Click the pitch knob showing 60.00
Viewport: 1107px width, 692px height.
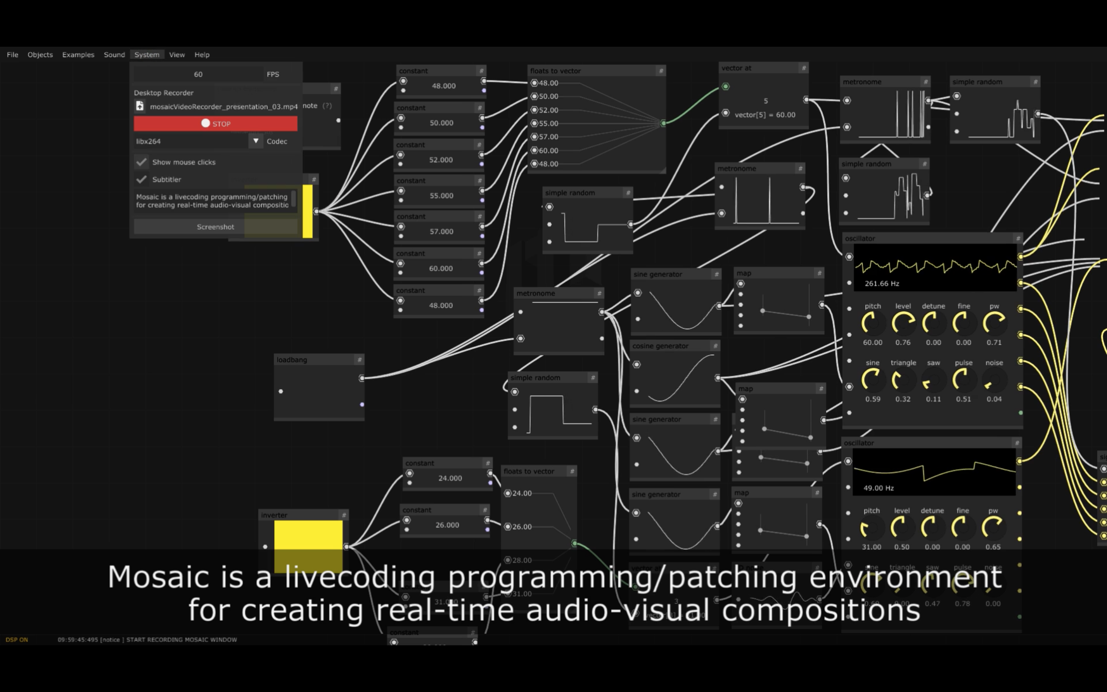(x=872, y=324)
